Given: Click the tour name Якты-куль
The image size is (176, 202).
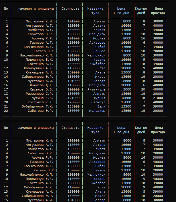Looking at the screenshot, I should coord(96,89).
